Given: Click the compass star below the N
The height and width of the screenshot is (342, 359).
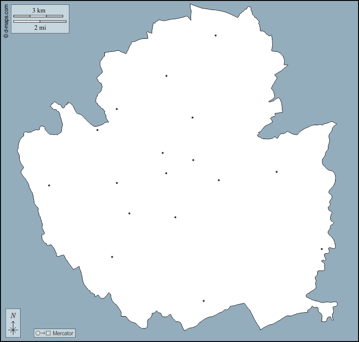Looking at the screenshot, I should coord(13,330).
